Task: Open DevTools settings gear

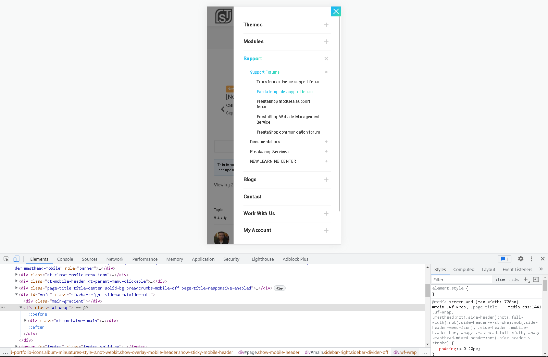Action: point(521,259)
